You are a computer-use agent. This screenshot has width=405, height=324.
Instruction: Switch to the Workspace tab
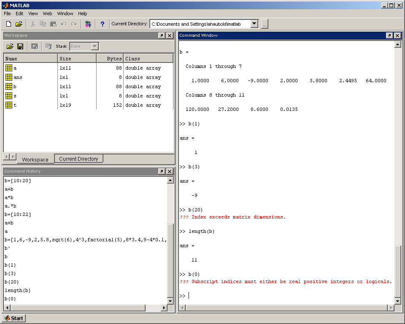(35, 159)
